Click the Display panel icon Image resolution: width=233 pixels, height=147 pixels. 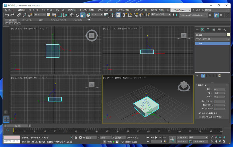click(219, 30)
